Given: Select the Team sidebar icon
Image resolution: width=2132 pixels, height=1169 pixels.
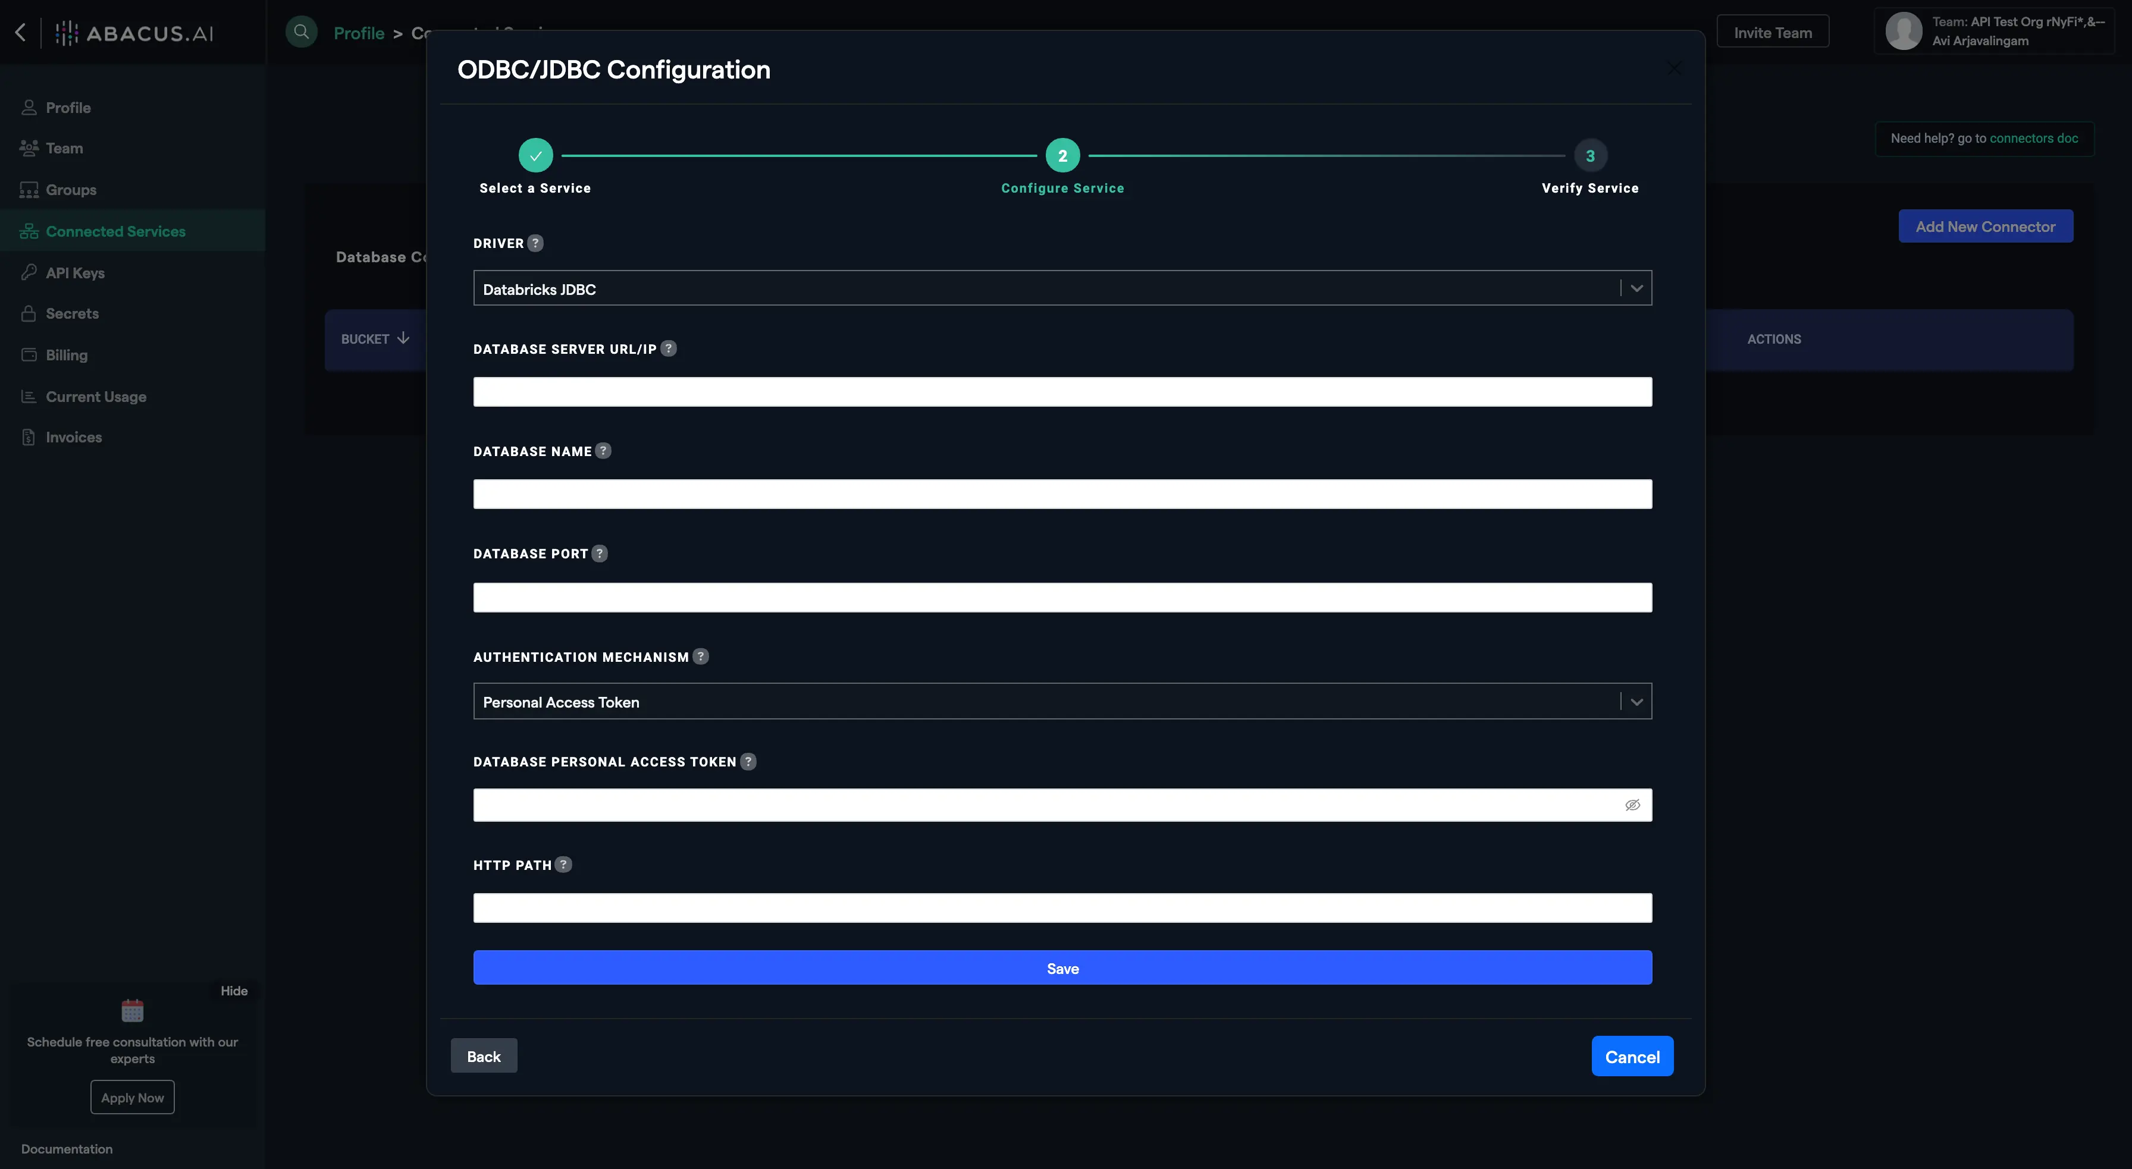Looking at the screenshot, I should [x=28, y=147].
